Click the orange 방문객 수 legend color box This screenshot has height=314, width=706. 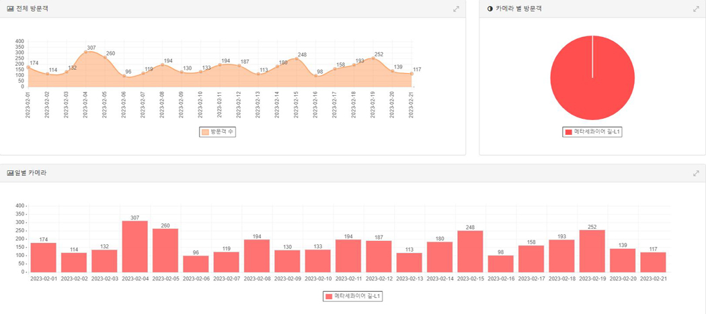(205, 132)
